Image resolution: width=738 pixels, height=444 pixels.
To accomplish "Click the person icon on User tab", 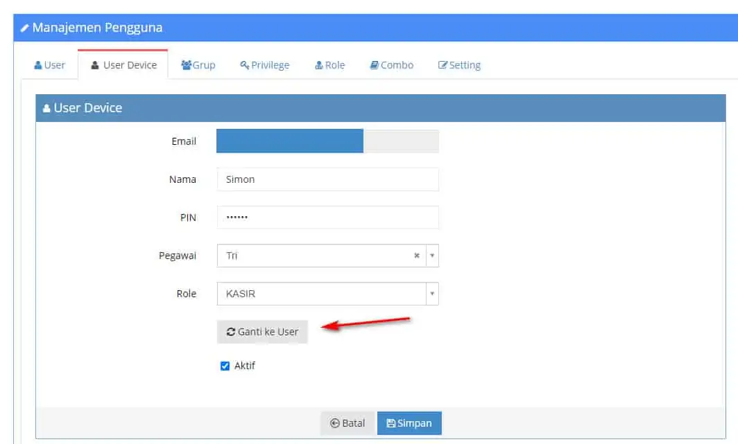I will coord(38,65).
